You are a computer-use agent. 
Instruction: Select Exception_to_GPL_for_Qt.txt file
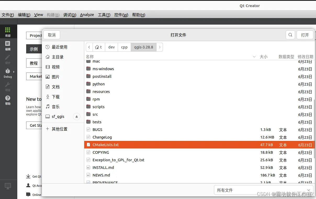point(199,160)
